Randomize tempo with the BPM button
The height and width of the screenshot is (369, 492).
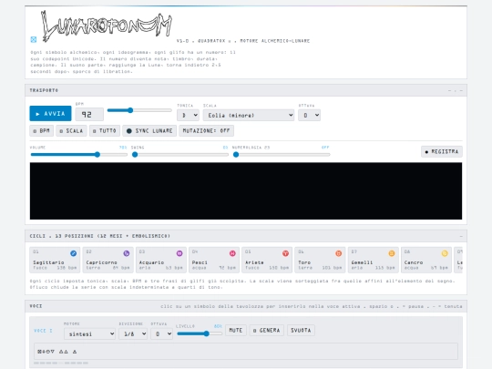(41, 131)
